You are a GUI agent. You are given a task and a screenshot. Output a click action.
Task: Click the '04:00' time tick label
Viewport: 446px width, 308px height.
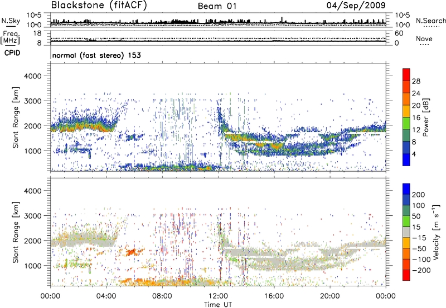(106, 296)
